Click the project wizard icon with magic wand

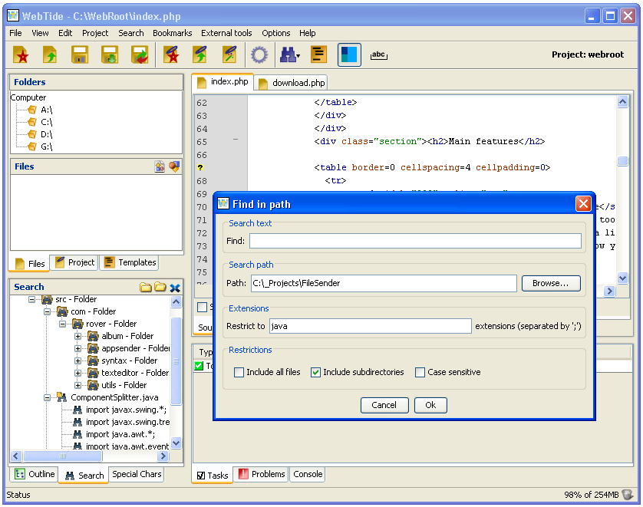pos(229,54)
